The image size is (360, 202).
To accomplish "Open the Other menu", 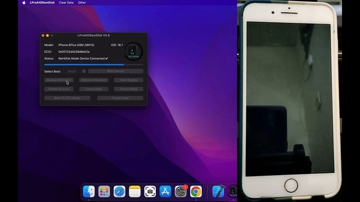I will click(x=82, y=3).
